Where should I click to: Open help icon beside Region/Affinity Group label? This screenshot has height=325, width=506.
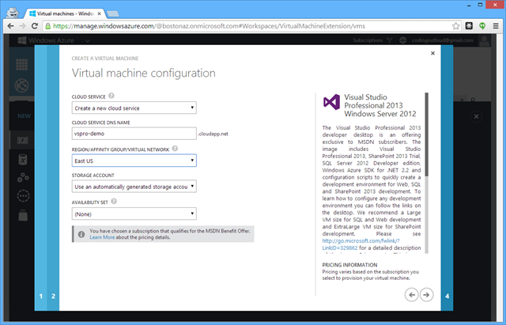coord(173,148)
